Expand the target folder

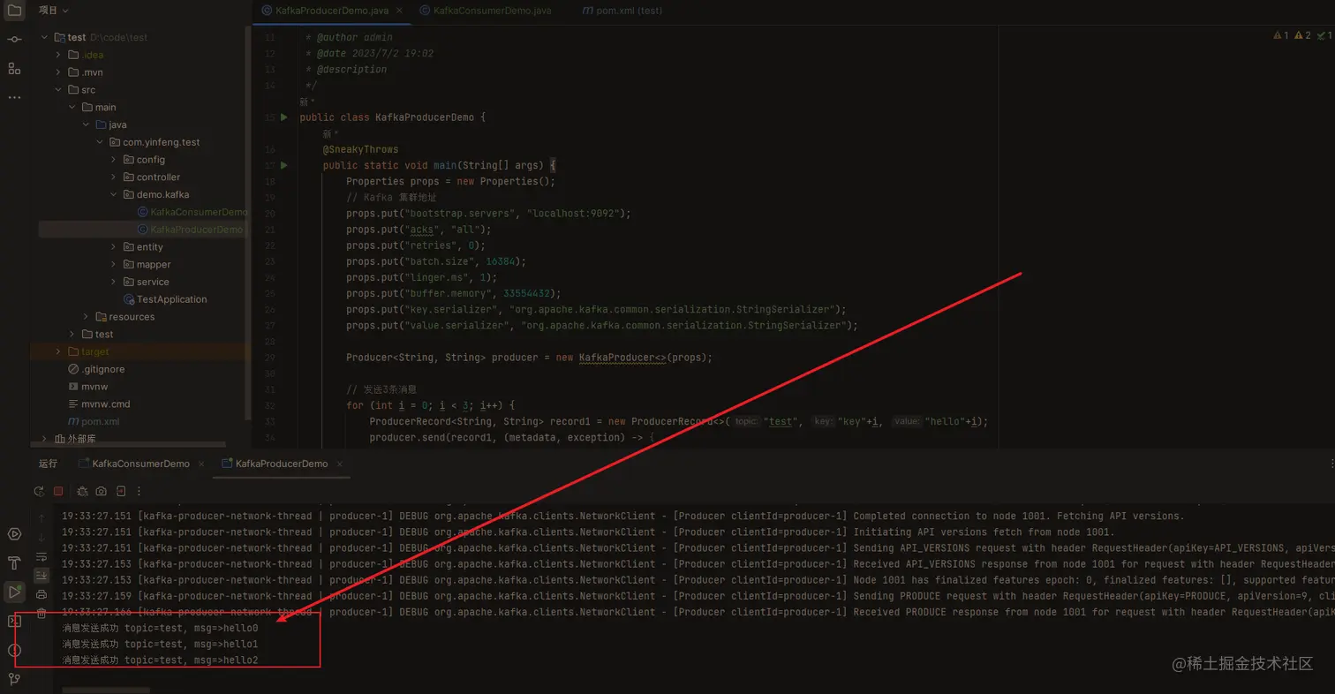pos(58,351)
